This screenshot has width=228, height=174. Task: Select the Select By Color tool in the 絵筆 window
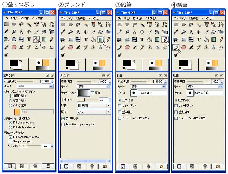click(x=206, y=24)
